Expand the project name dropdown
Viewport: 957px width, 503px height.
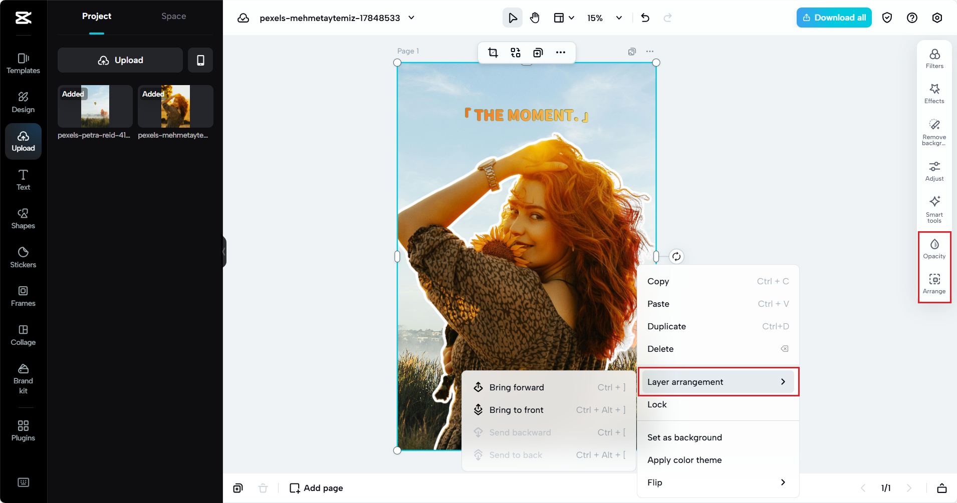412,18
